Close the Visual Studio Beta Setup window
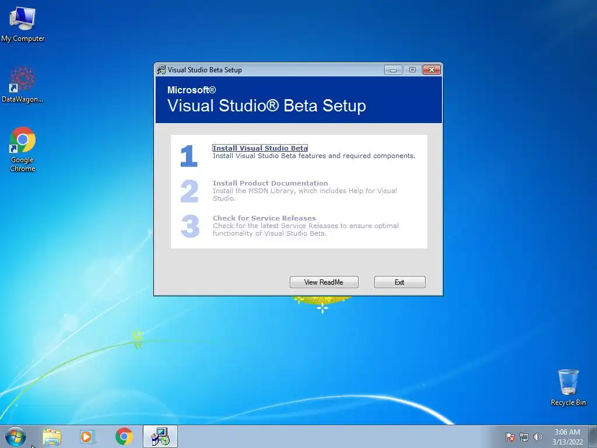Screen dimensions: 597x448 pos(432,70)
